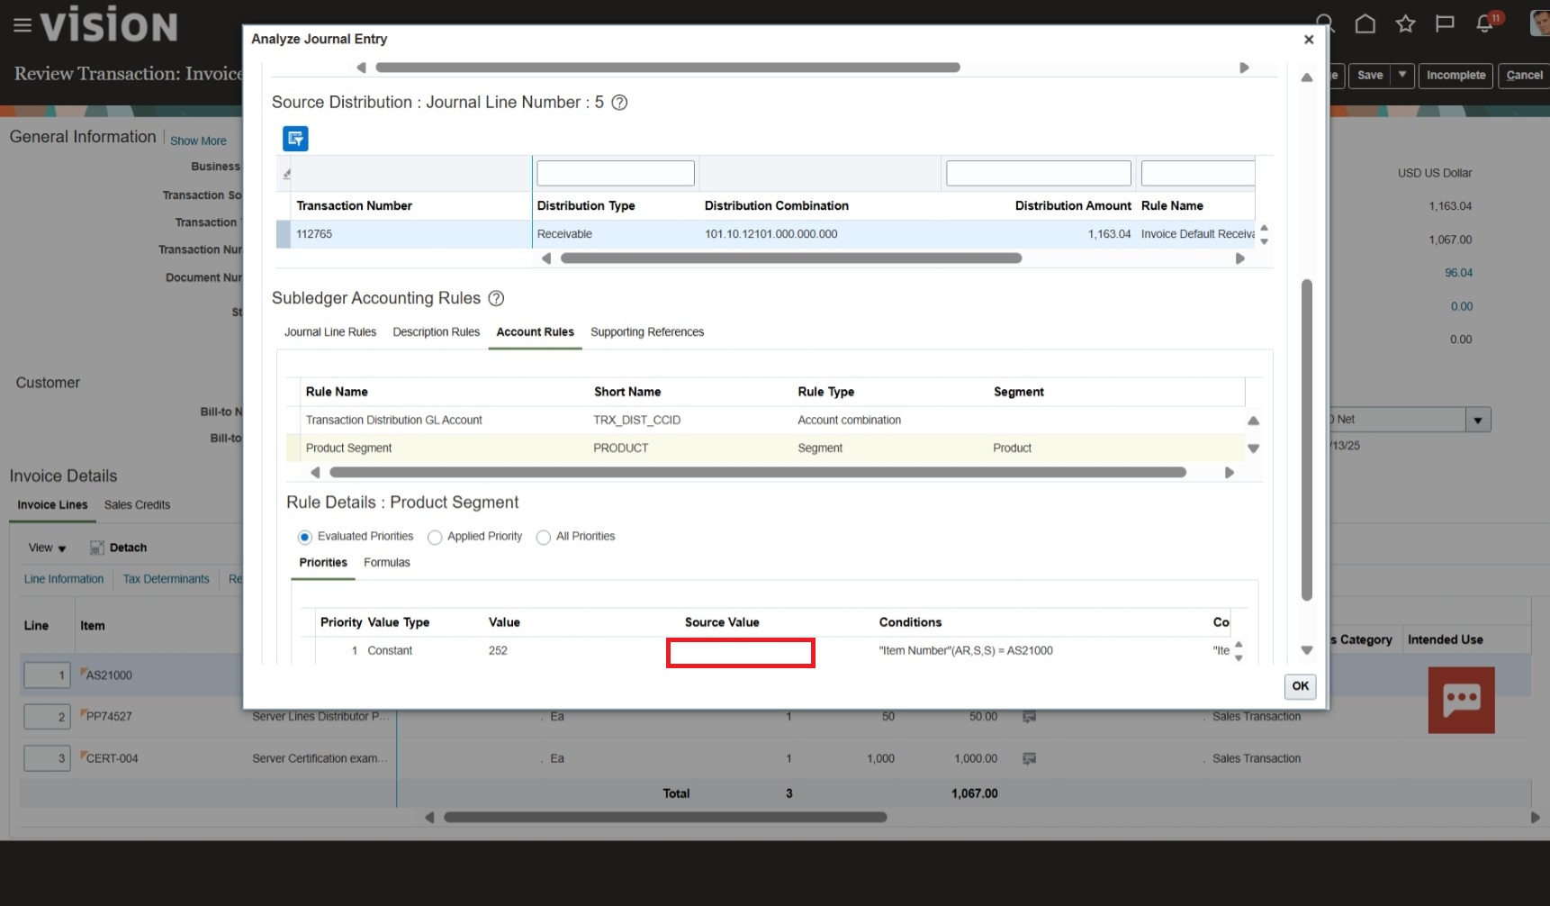Expand the payment terms Net dropdown

(1478, 420)
